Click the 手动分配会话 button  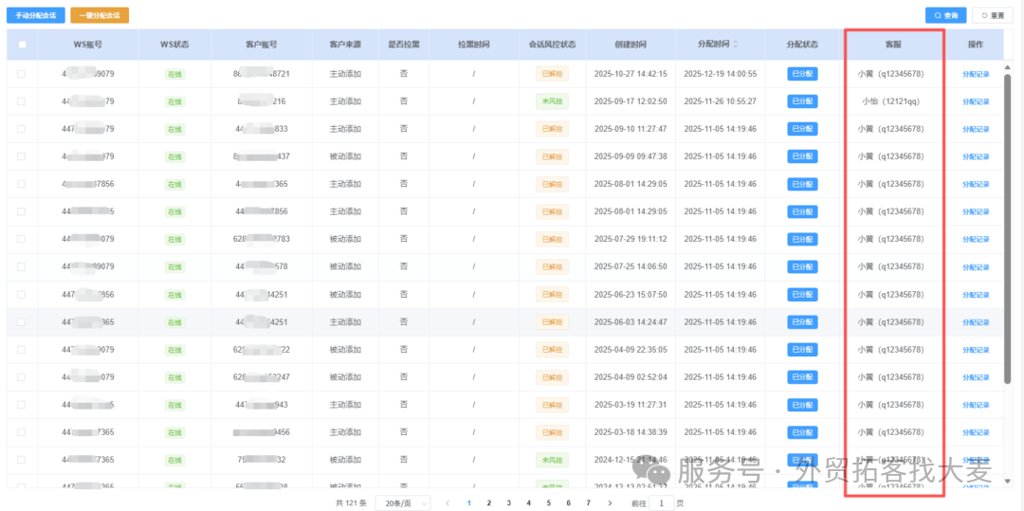[36, 15]
